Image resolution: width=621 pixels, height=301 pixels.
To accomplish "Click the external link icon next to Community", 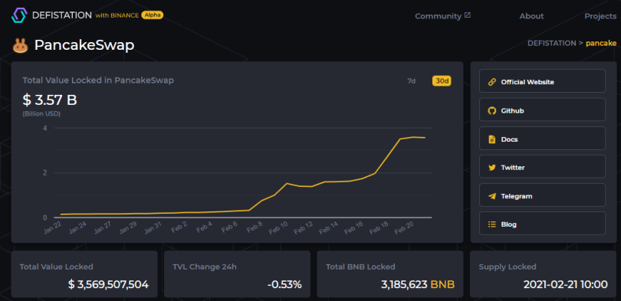I will tap(468, 15).
